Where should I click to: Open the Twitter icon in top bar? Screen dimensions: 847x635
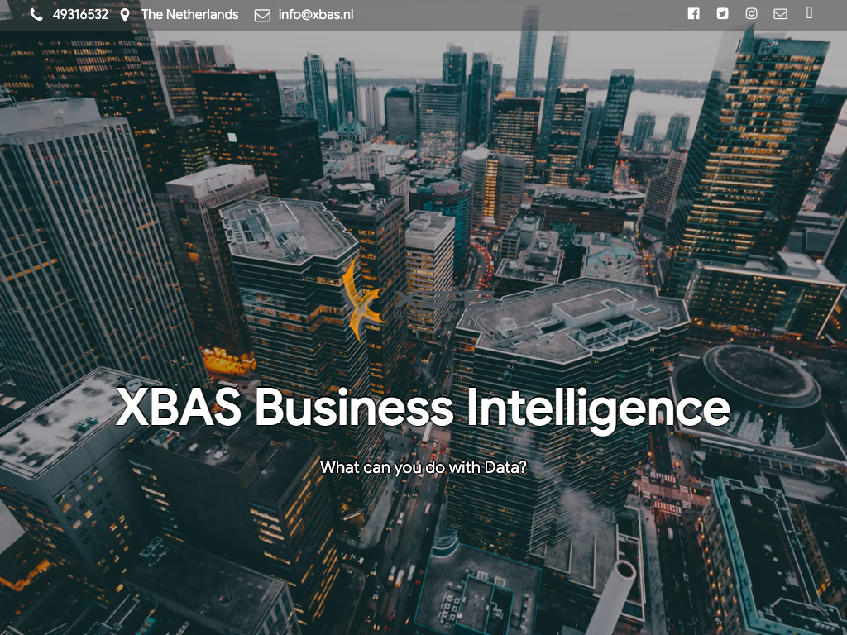coord(723,13)
